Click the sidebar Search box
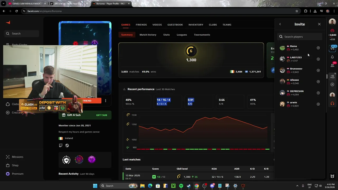This screenshot has height=190, width=338. [22, 34]
